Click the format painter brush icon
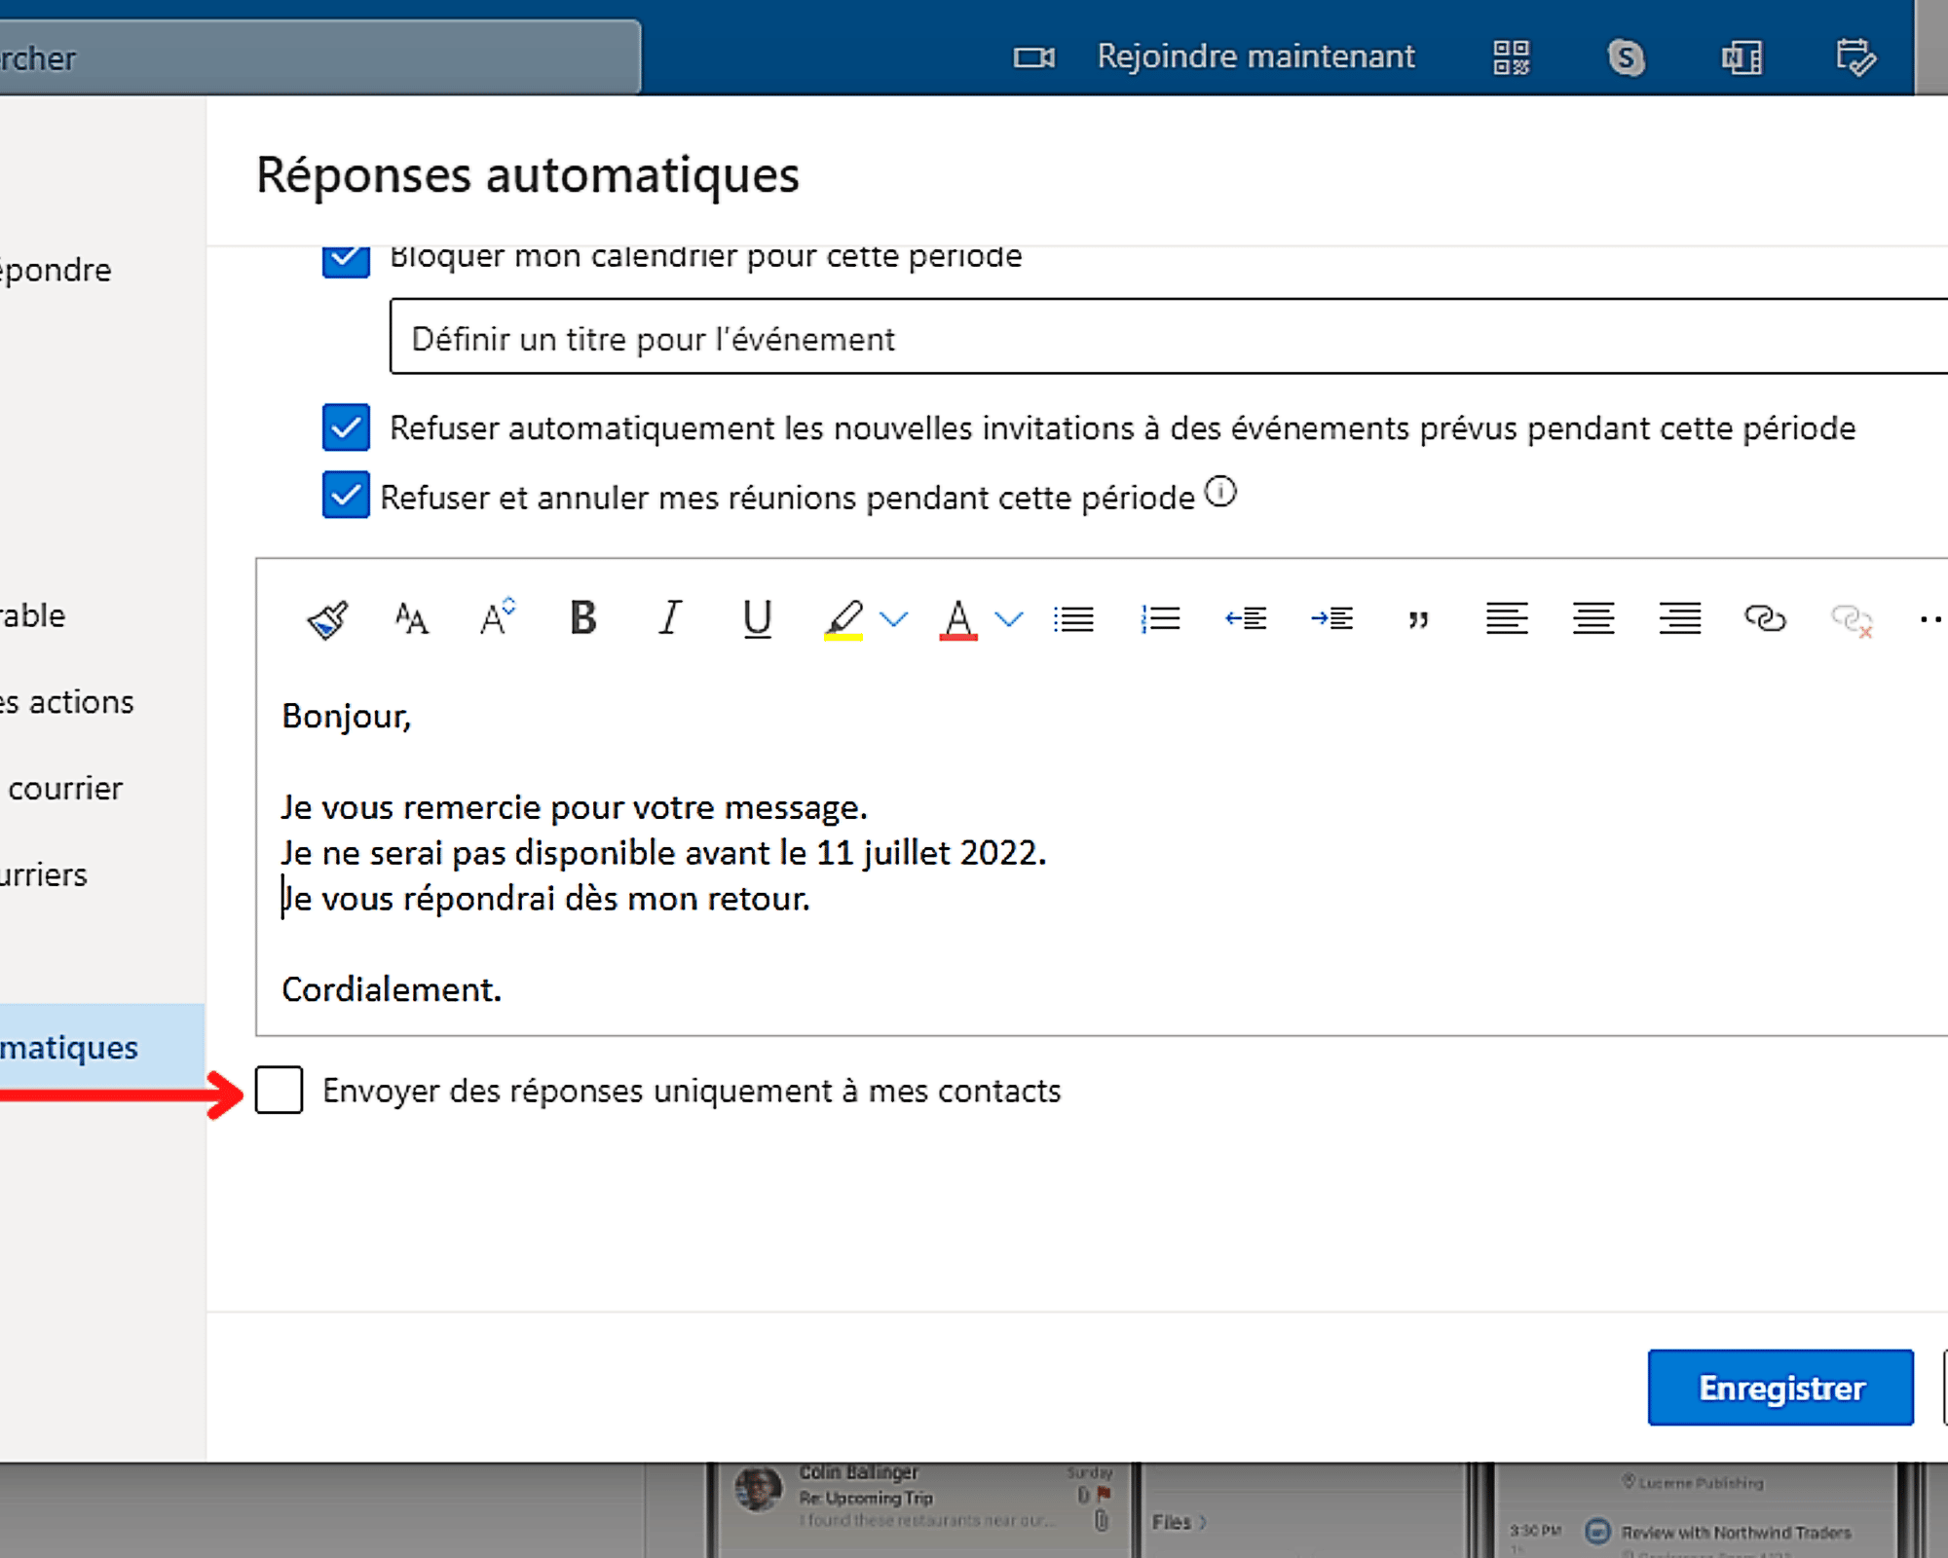 [x=327, y=619]
